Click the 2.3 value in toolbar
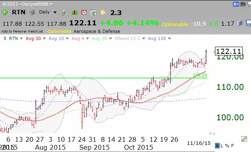The width and height of the screenshot is (251, 152). click(x=116, y=13)
